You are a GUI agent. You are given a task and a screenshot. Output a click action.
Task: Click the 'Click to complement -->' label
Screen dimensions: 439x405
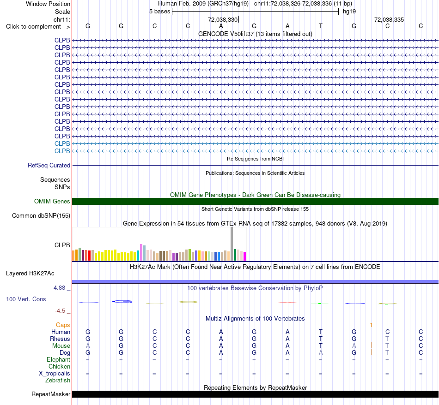pos(38,27)
